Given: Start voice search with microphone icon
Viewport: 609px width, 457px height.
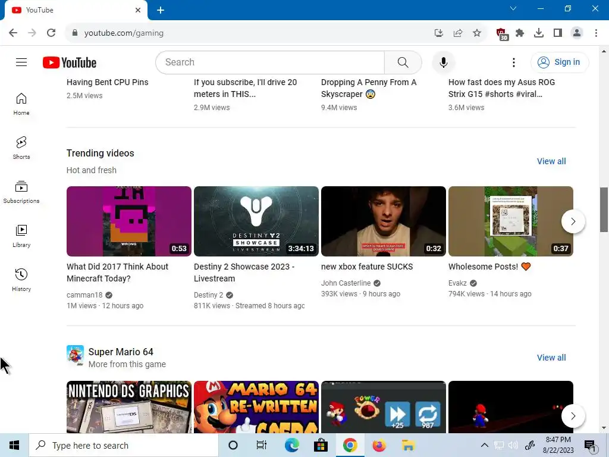Looking at the screenshot, I should (443, 62).
